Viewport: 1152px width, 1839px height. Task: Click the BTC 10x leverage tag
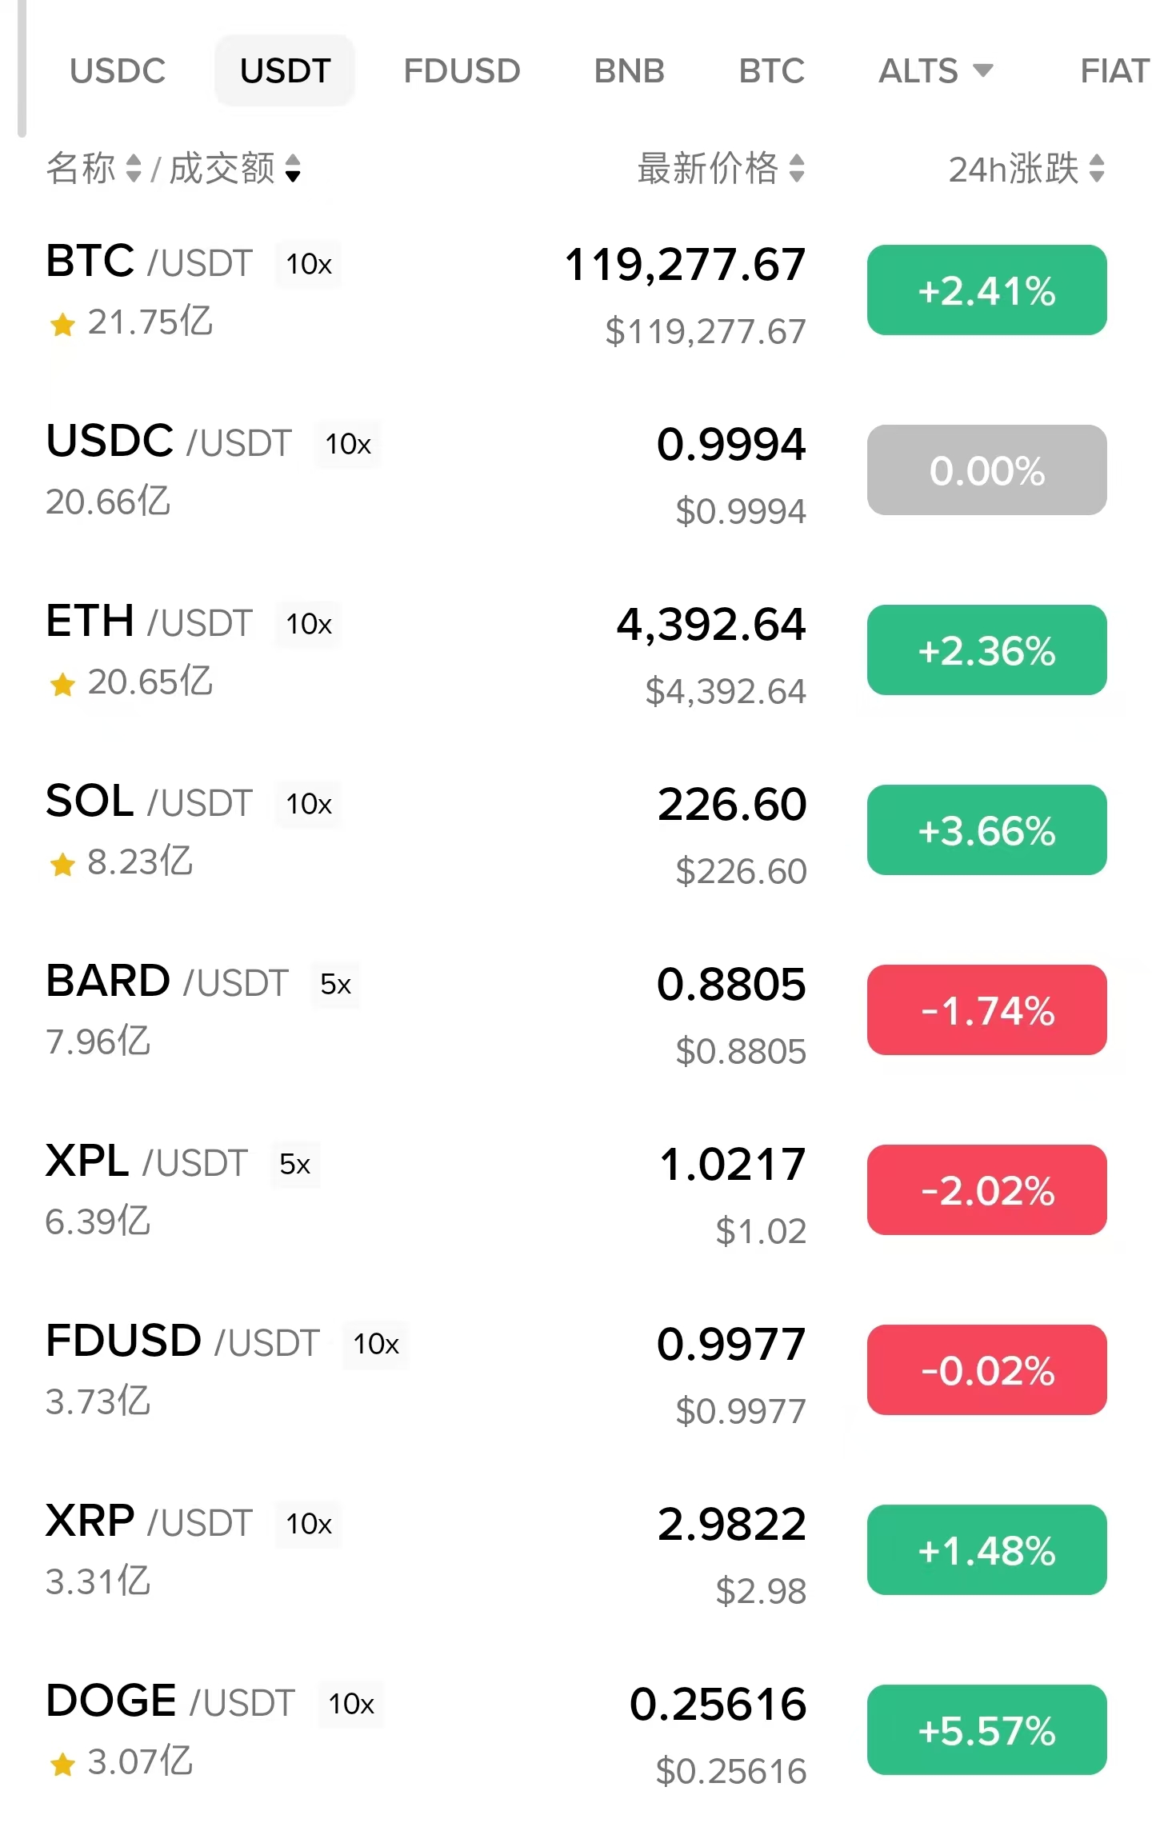309,264
